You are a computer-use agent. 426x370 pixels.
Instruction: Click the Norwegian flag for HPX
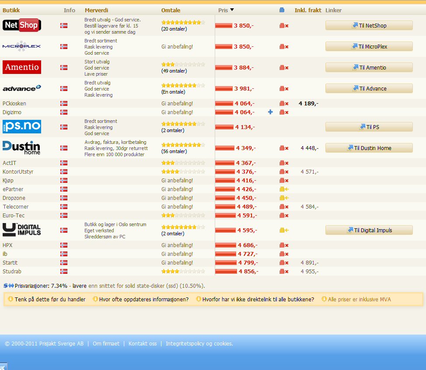click(64, 245)
